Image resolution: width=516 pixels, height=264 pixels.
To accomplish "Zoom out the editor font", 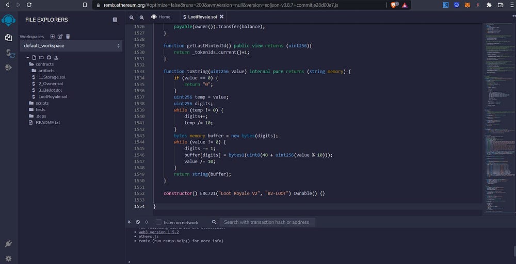I will coord(132,18).
